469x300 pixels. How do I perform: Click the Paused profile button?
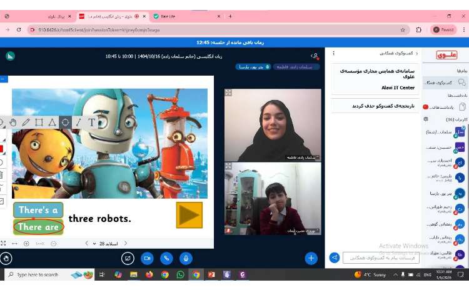click(444, 29)
